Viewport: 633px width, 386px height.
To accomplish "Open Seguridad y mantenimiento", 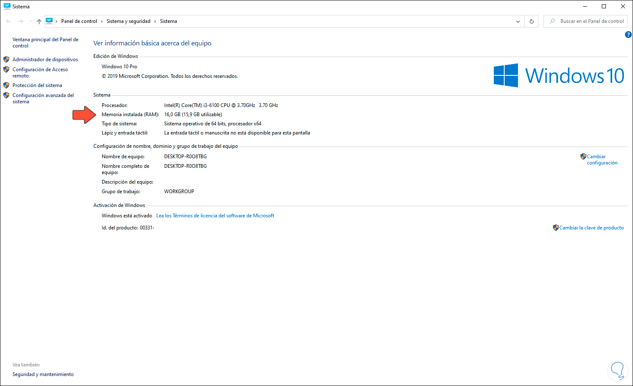I will pyautogui.click(x=43, y=374).
